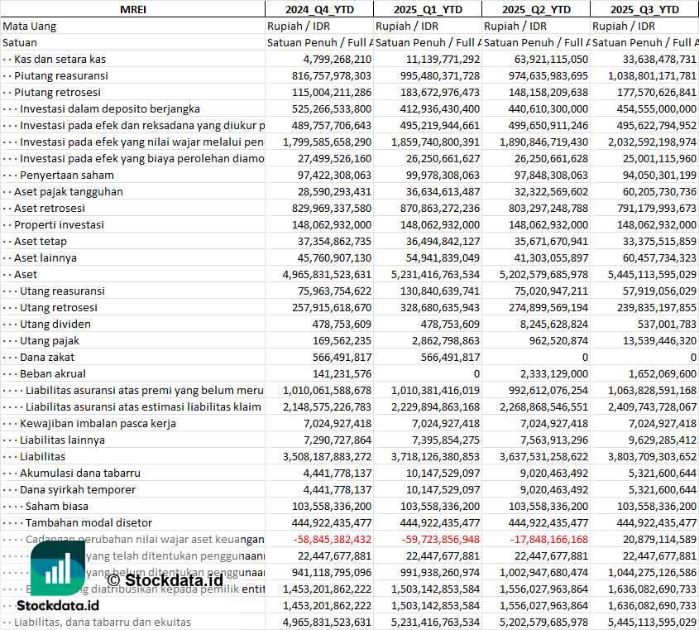Click the Aset total for 2024_Q4_YTD
This screenshot has width=699, height=630.
click(x=327, y=274)
